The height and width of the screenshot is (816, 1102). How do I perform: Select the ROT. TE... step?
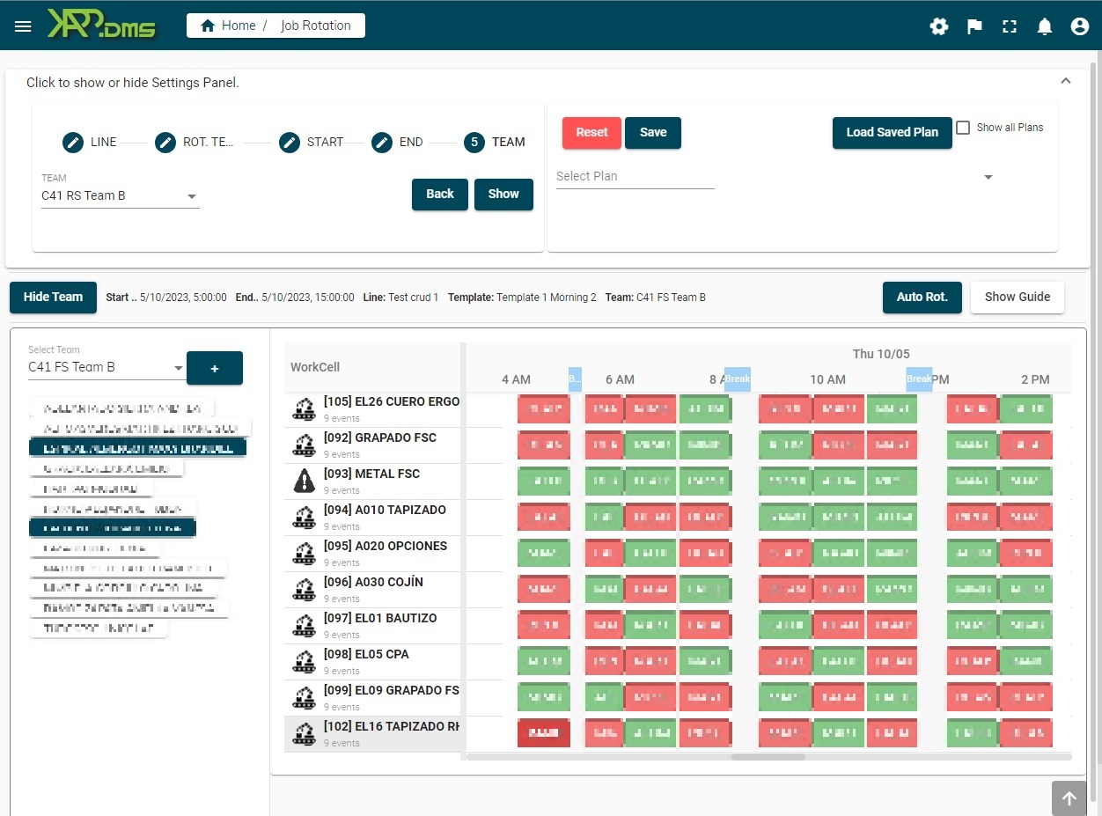(194, 142)
